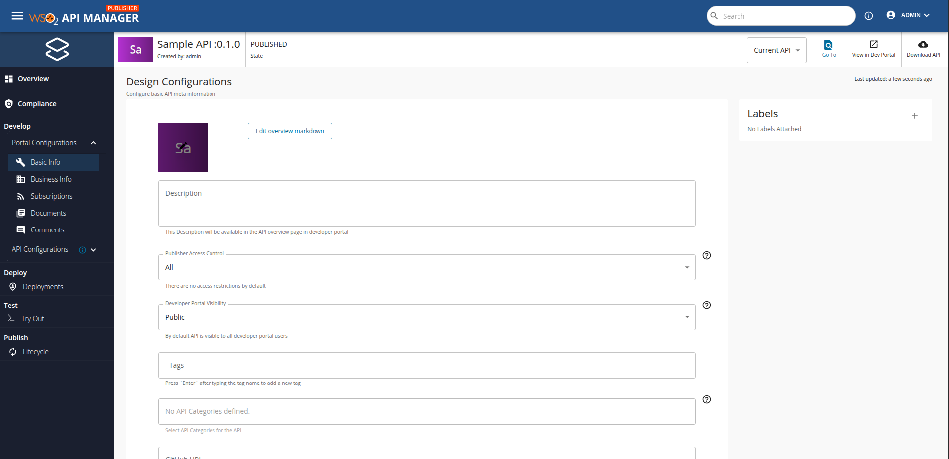949x459 pixels.
Task: Open help for API Categories
Action: pyautogui.click(x=707, y=399)
